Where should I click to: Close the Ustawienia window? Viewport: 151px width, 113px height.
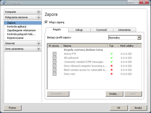click(x=144, y=2)
